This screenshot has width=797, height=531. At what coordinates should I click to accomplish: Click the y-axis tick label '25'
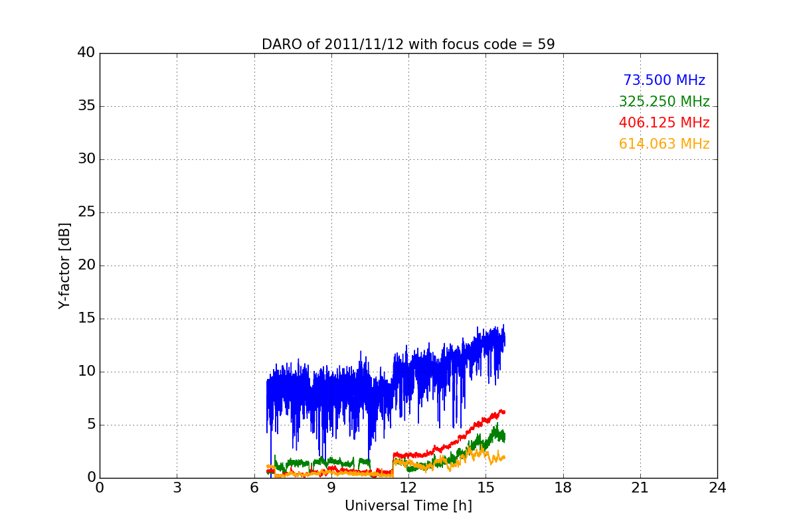click(86, 212)
